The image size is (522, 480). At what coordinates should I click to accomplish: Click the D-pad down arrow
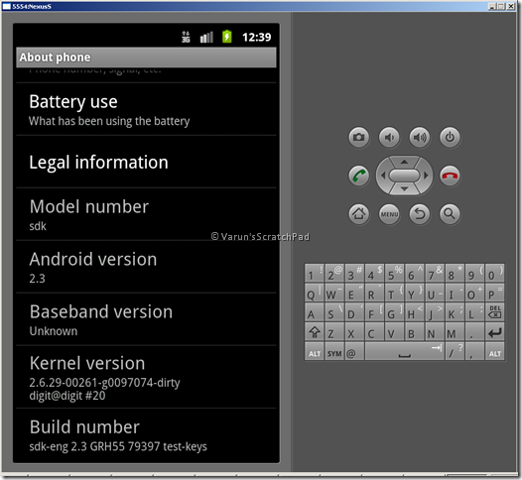tap(404, 189)
